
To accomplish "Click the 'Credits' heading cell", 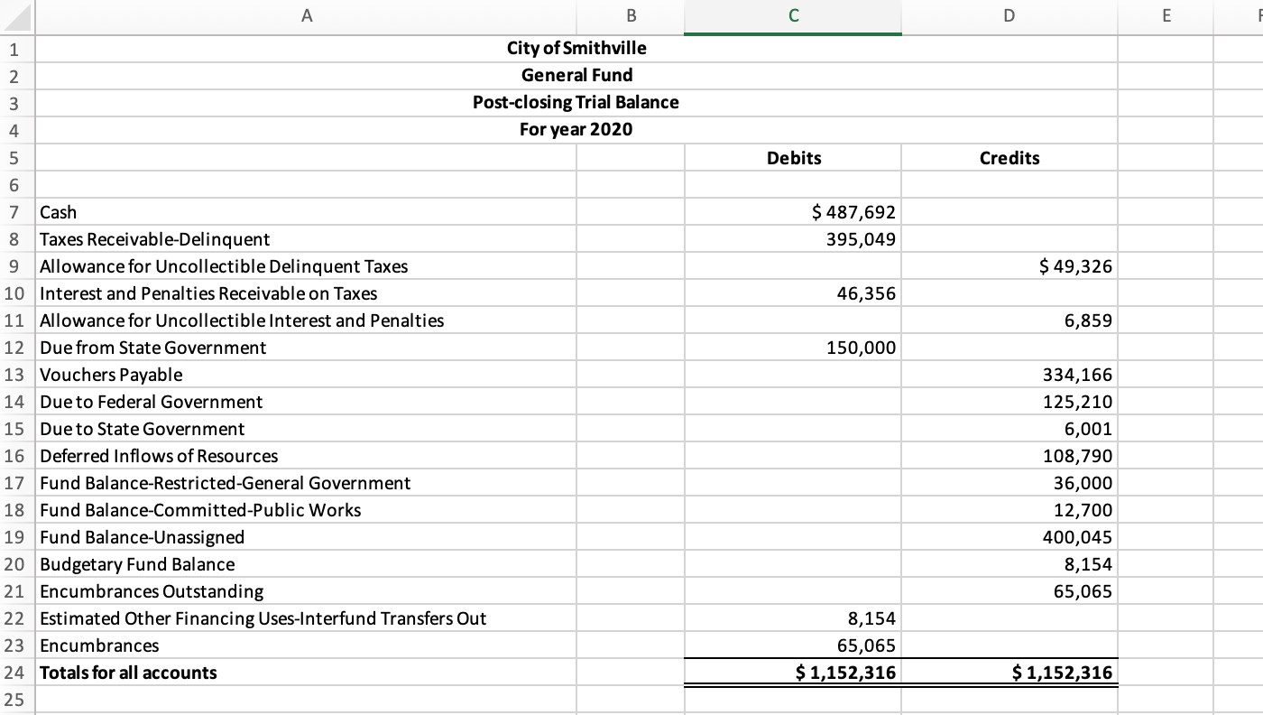I will (x=1009, y=158).
